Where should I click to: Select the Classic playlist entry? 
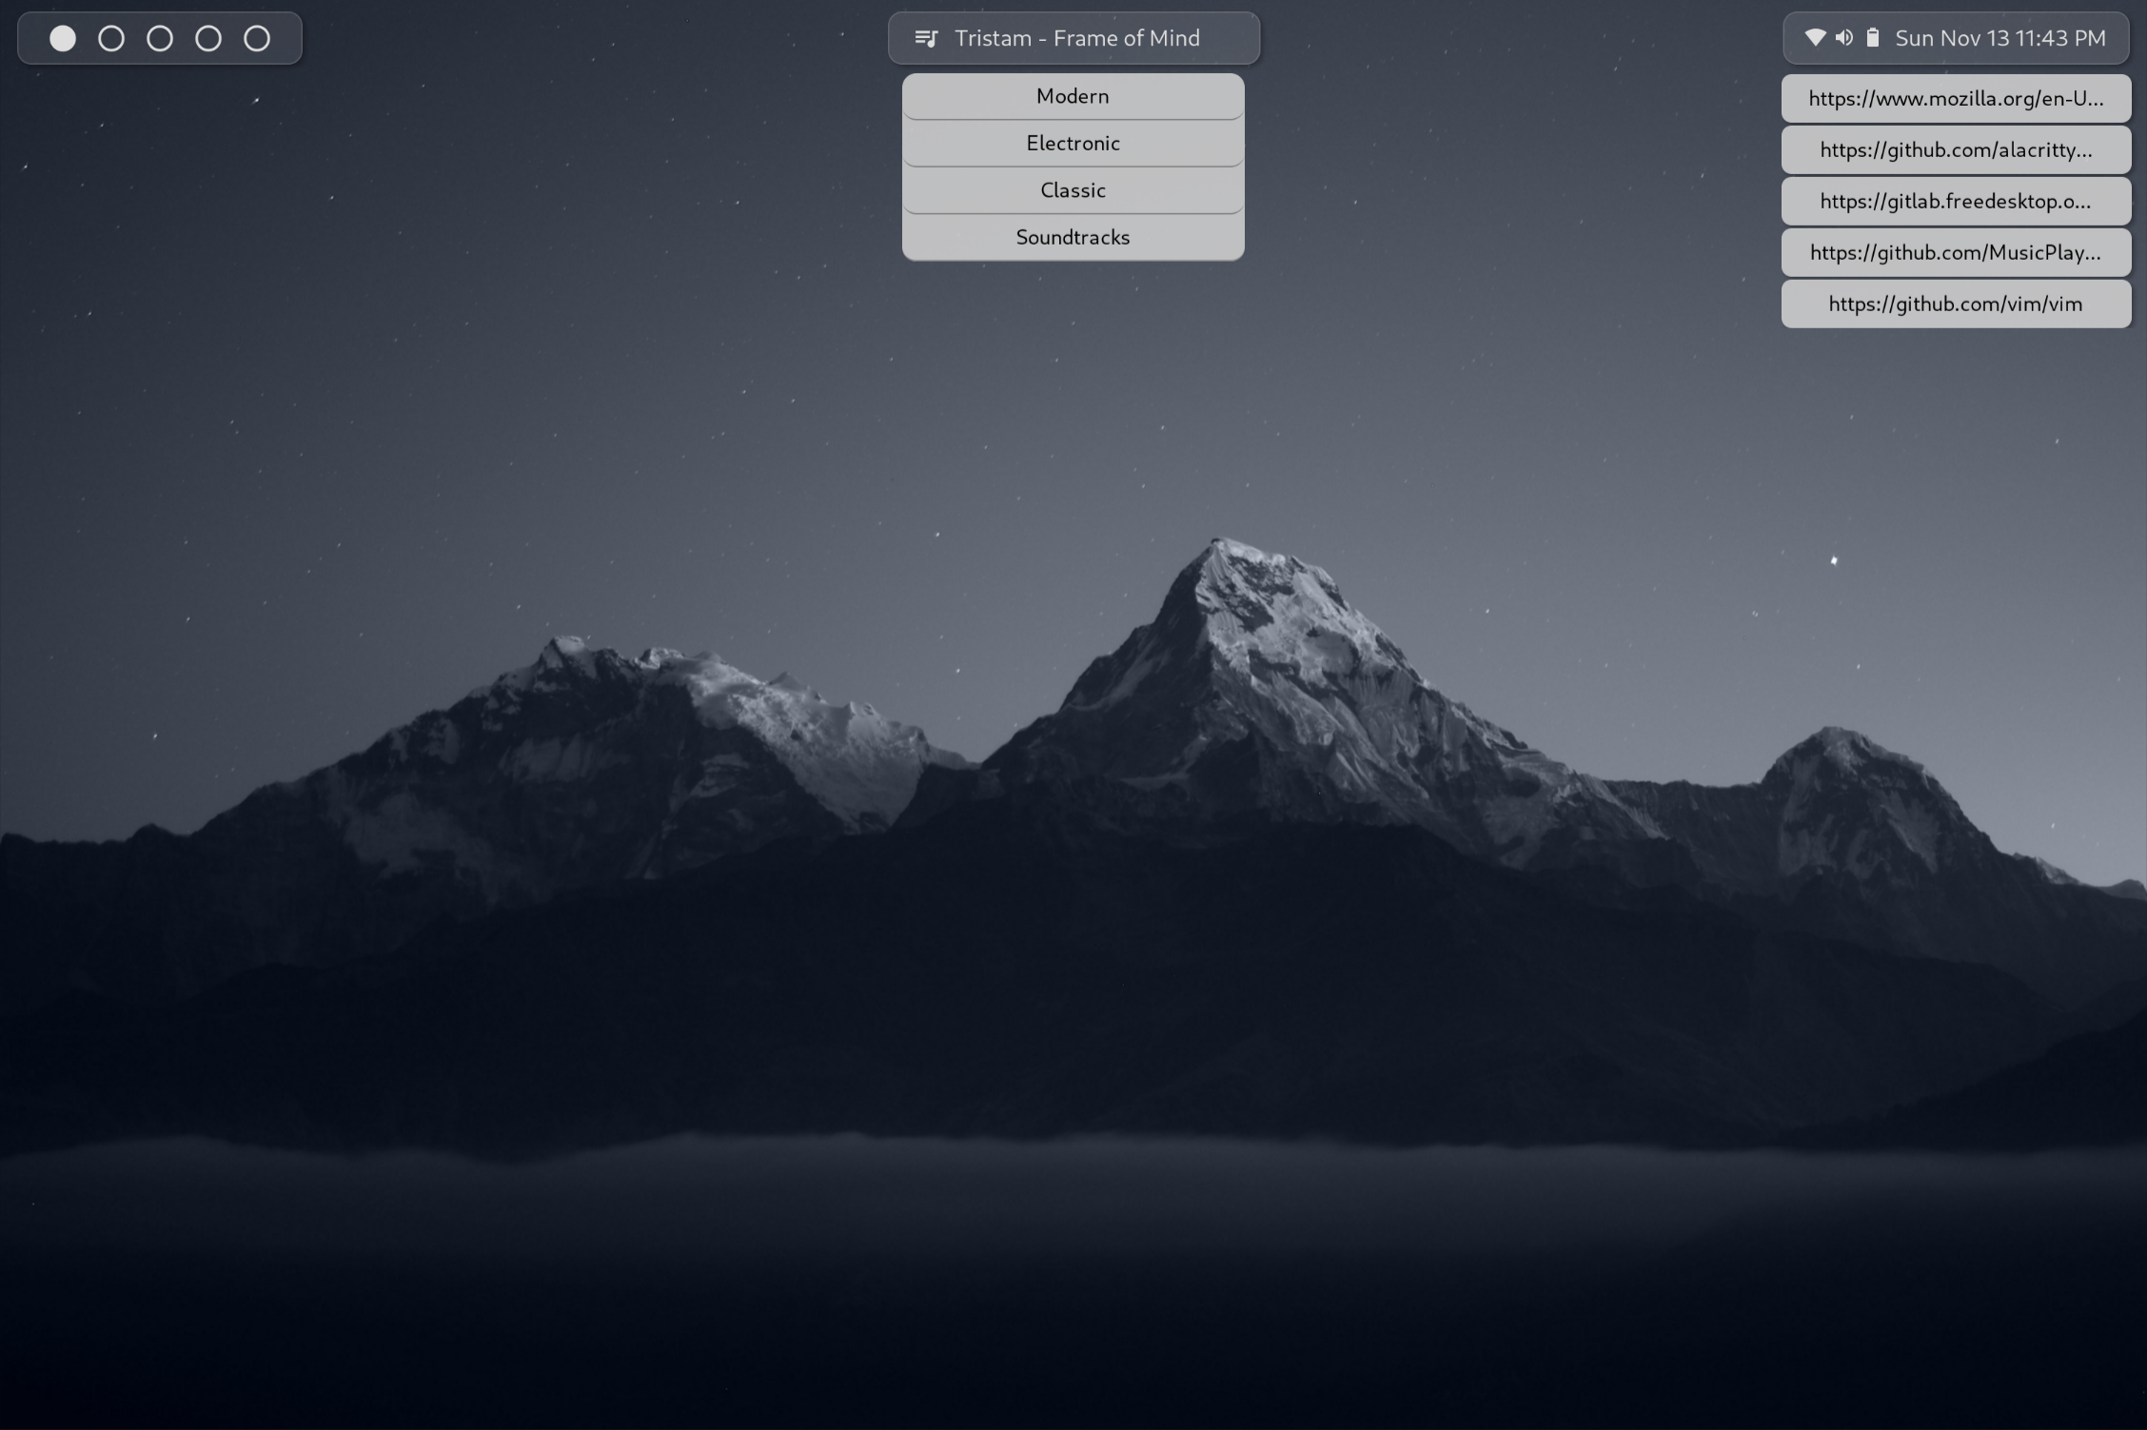(1073, 190)
